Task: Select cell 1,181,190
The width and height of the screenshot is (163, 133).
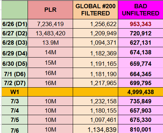Action: [95, 73]
